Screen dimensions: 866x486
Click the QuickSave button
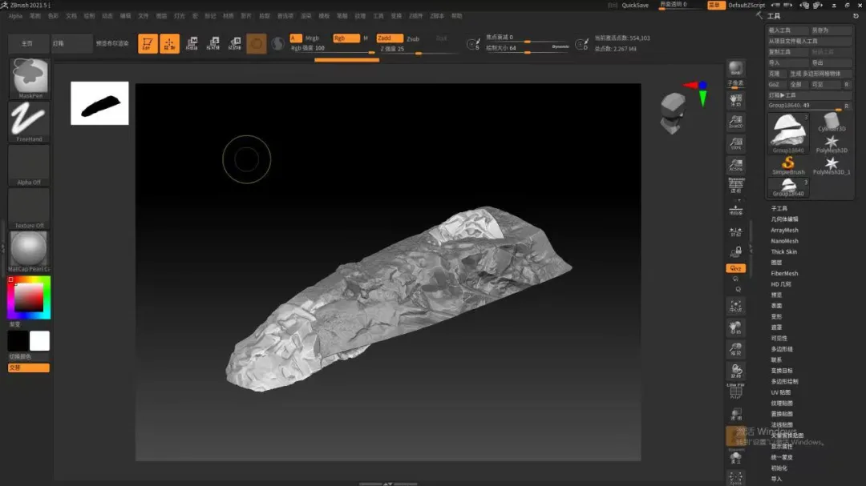[635, 5]
